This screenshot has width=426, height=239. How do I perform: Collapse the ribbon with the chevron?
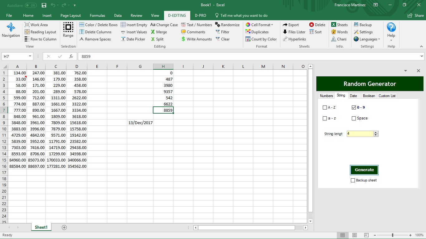click(421, 46)
